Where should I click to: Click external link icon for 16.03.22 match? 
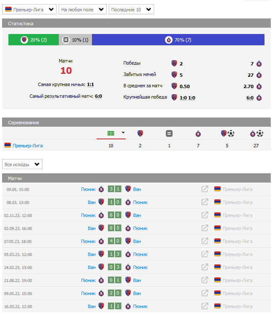(x=205, y=306)
